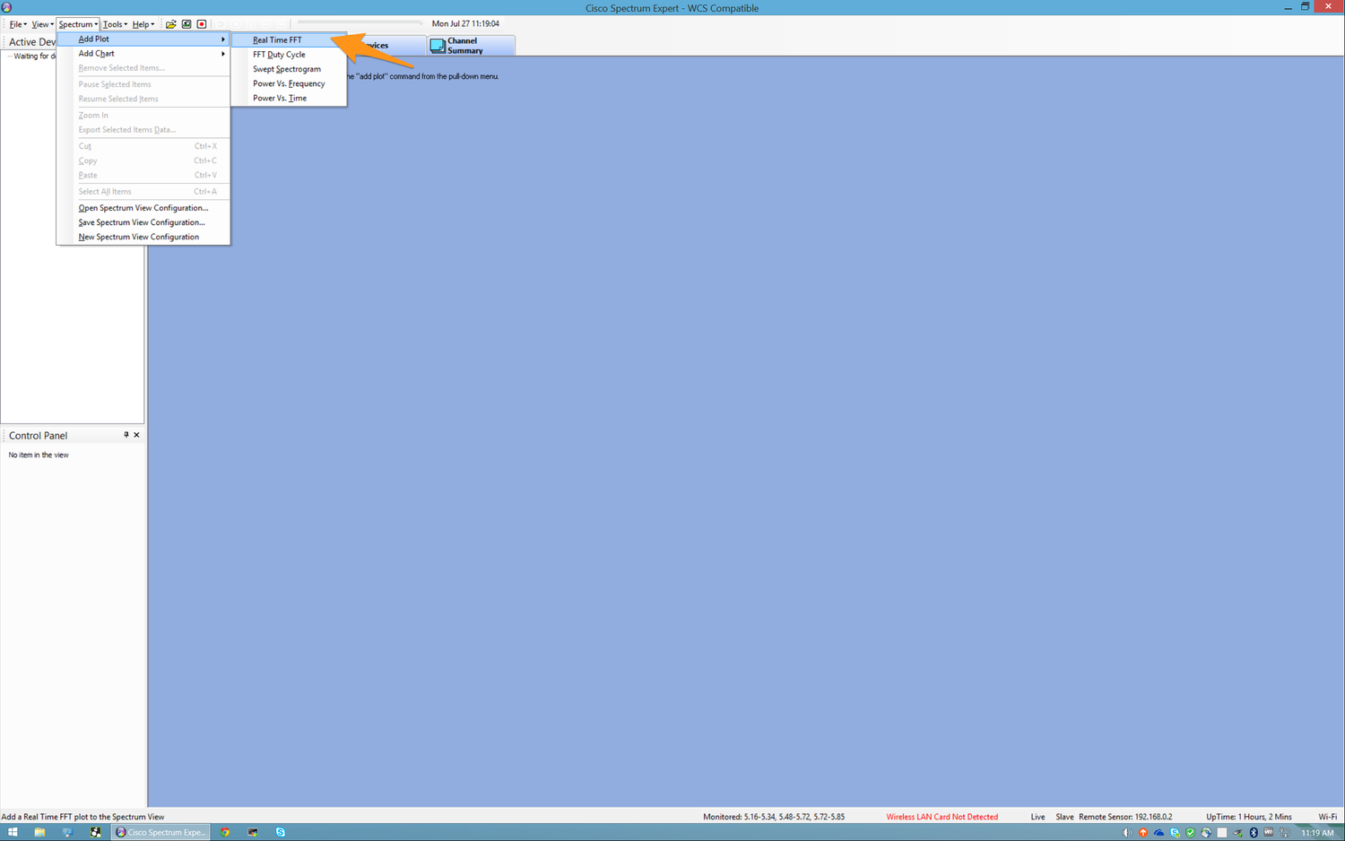Viewport: 1345px width, 841px height.
Task: Click New Spectrum View Configuration
Action: [143, 237]
